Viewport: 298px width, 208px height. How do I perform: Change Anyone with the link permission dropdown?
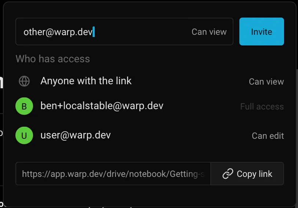tap(266, 82)
